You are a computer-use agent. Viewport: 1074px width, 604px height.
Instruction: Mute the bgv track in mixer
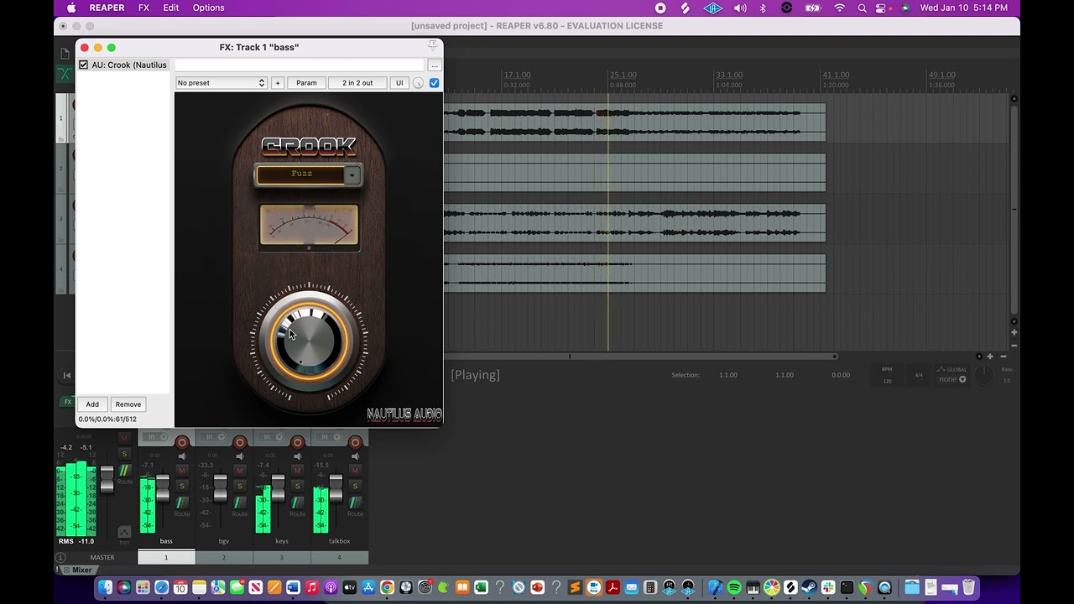240,471
